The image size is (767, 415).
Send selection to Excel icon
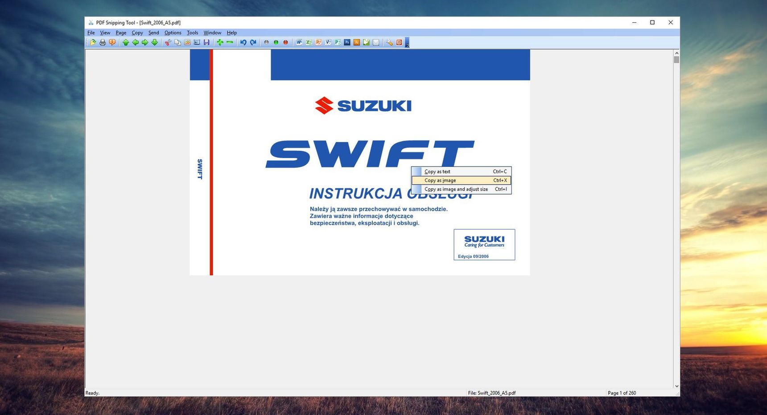pyautogui.click(x=309, y=42)
